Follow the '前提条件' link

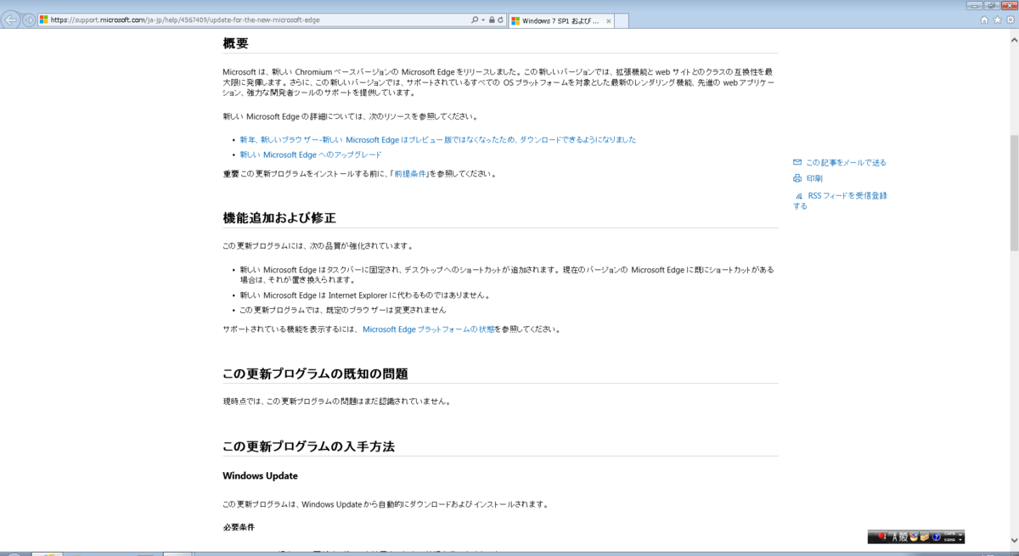(x=410, y=174)
